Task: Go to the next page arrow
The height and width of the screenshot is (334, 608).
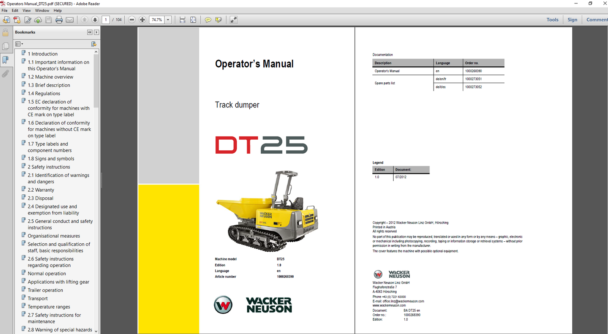Action: point(95,20)
